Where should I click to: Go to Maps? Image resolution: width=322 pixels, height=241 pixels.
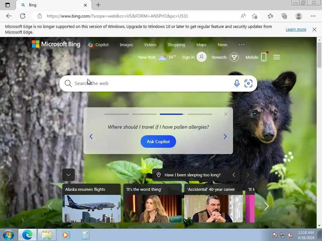point(201,45)
